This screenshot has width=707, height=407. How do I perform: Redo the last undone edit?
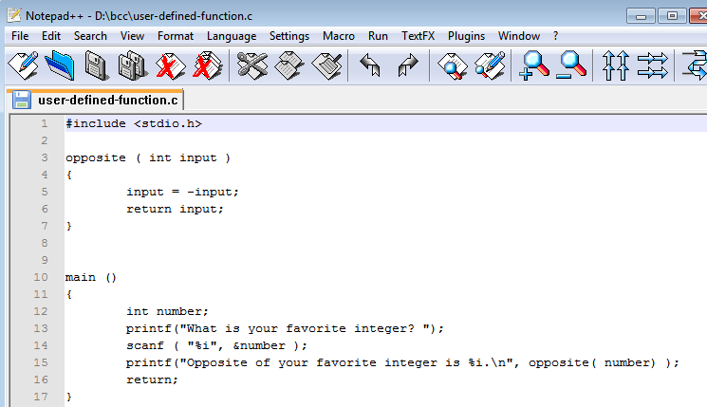[407, 65]
